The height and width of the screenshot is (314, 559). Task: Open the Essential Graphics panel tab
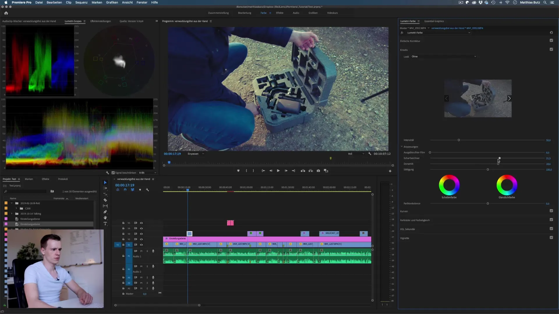[434, 21]
